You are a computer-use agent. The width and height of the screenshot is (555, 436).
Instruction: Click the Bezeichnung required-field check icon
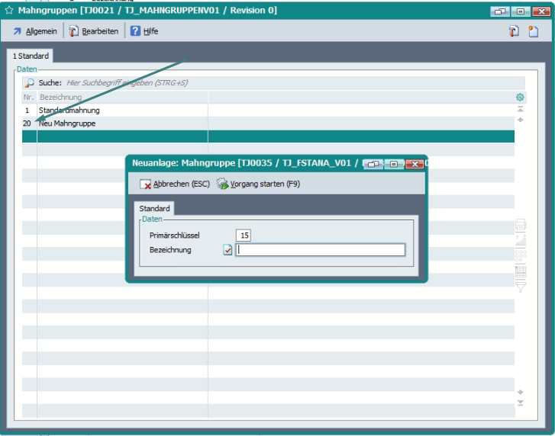(x=227, y=250)
